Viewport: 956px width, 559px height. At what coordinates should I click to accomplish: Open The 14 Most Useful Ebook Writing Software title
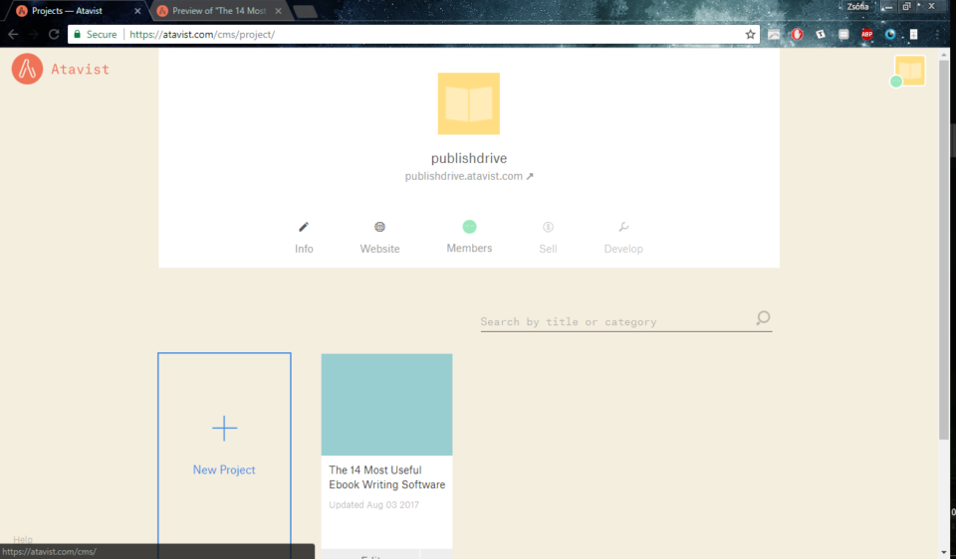click(387, 477)
